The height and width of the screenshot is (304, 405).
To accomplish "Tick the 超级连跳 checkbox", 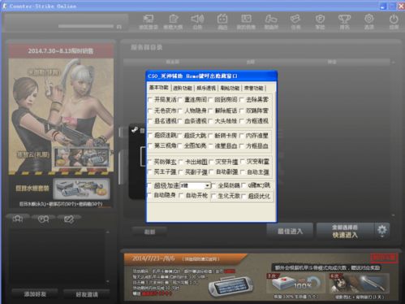I will pos(150,135).
